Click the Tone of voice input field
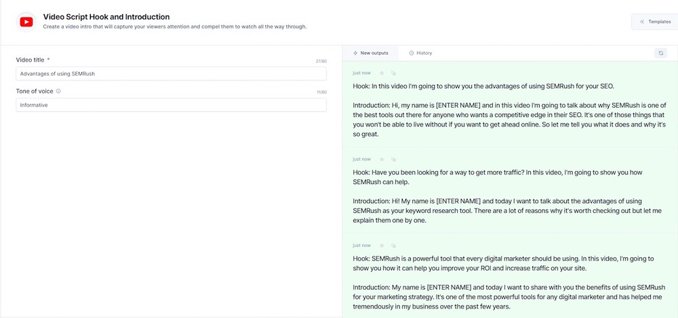The image size is (678, 318). pyautogui.click(x=172, y=105)
